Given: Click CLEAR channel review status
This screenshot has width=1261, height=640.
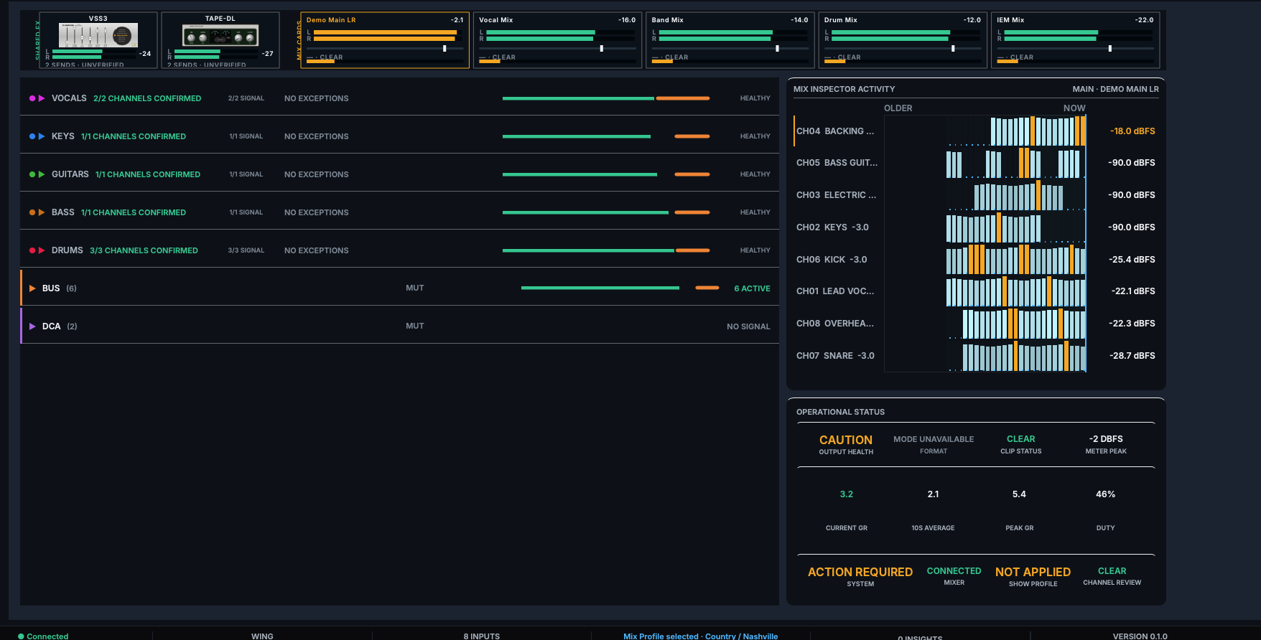Looking at the screenshot, I should (x=1112, y=571).
